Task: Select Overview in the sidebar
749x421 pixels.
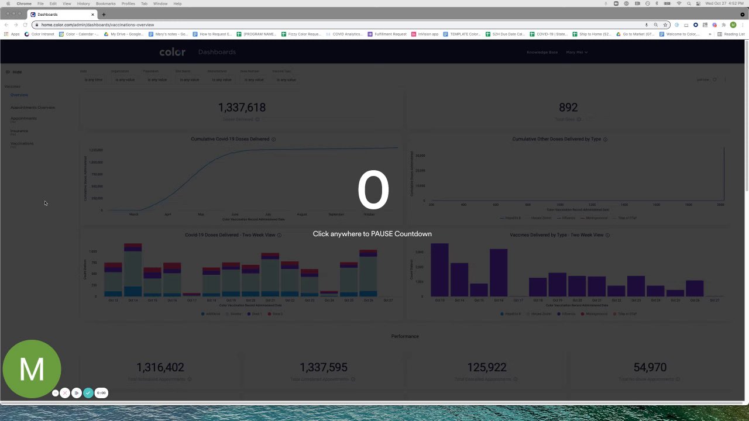Action: [x=19, y=95]
